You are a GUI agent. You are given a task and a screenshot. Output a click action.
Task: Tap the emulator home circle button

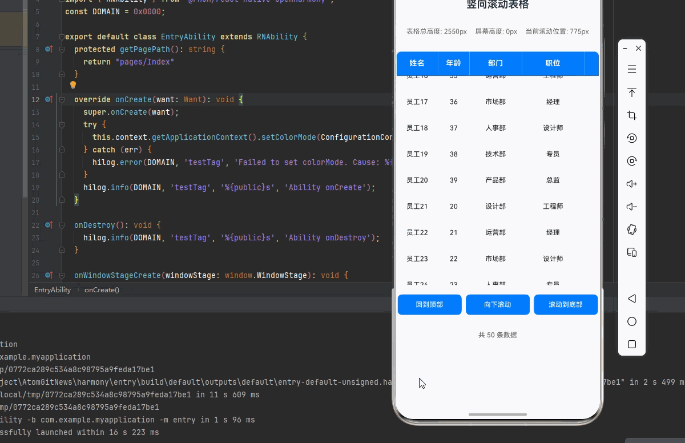(632, 321)
